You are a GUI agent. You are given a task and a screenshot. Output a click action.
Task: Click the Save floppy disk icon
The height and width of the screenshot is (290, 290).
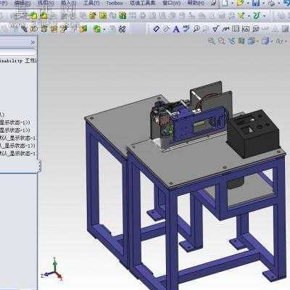coord(256,3)
